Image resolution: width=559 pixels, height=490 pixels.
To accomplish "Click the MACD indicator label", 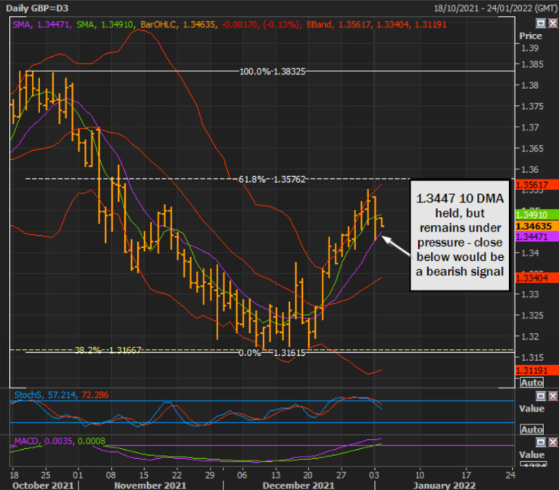I will pyautogui.click(x=27, y=441).
